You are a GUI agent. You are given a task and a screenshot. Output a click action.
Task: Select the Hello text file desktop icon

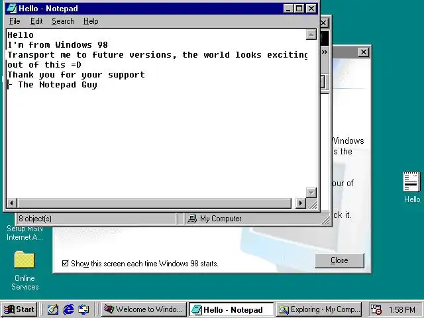coord(412,187)
